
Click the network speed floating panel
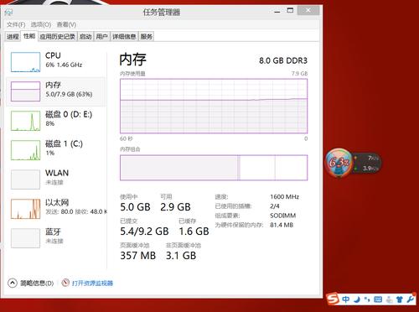[x=367, y=164]
